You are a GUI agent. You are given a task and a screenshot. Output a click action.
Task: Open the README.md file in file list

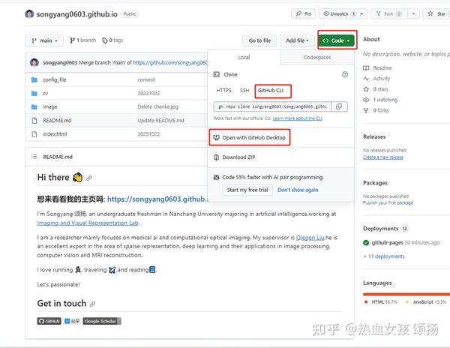[57, 121]
